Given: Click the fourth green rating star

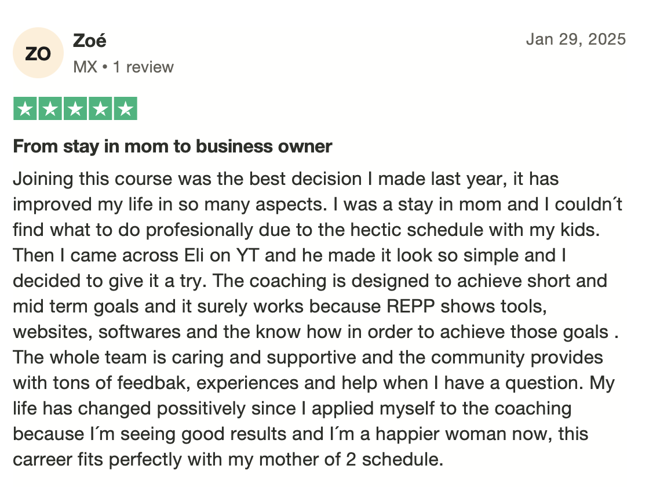Looking at the screenshot, I should (x=101, y=108).
